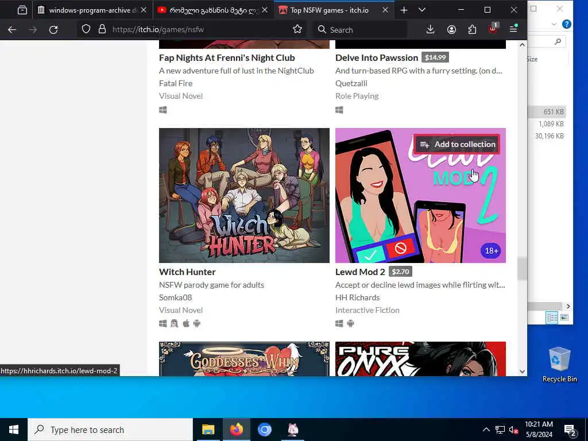Viewport: 588px width, 441px height.
Task: Click Linux platform icon under Witch Hunter
Action: [x=175, y=324]
